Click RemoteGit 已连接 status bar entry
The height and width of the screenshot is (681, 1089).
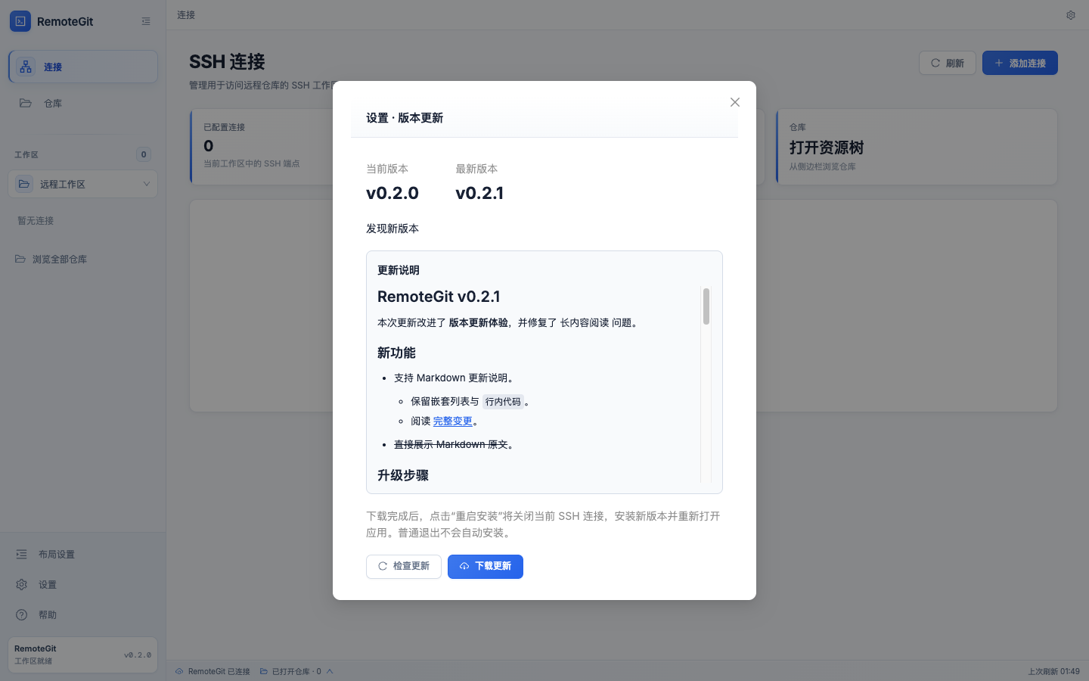213,671
